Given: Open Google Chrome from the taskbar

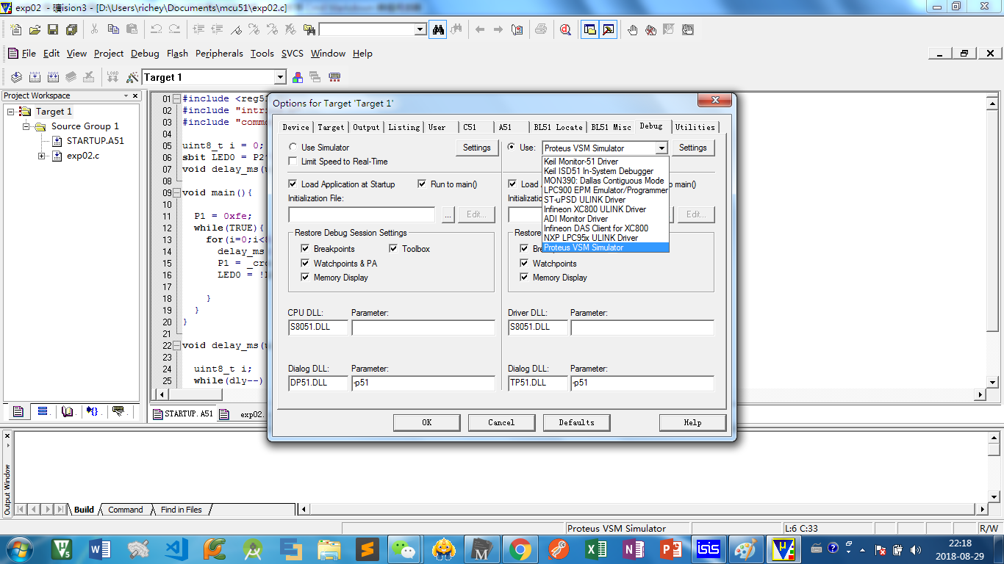Looking at the screenshot, I should coord(520,549).
